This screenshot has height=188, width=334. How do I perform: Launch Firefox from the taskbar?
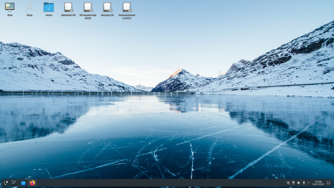pos(32,183)
